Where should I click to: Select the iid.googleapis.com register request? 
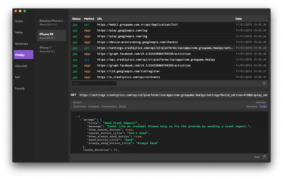[169, 71]
